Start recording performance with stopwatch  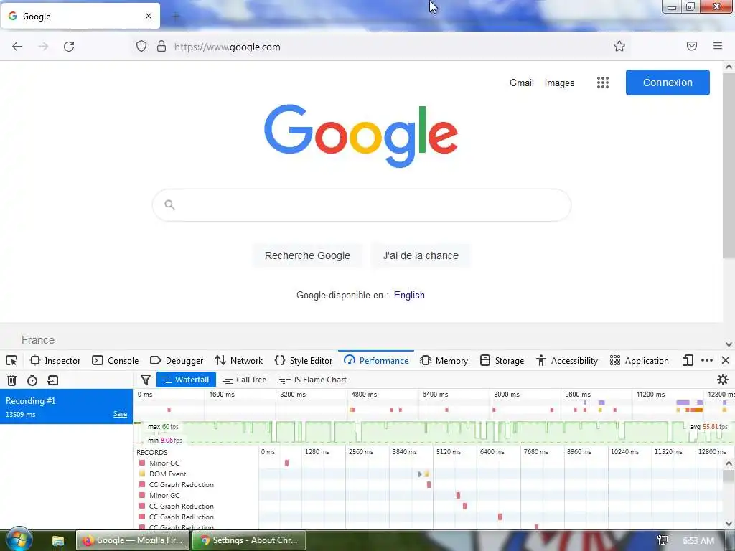point(32,380)
